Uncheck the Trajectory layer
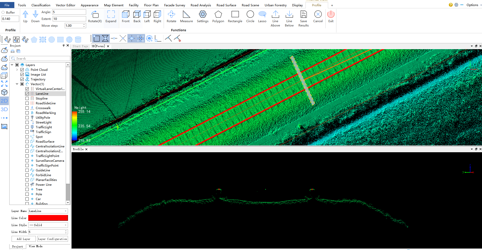482x250 pixels. coord(22,79)
